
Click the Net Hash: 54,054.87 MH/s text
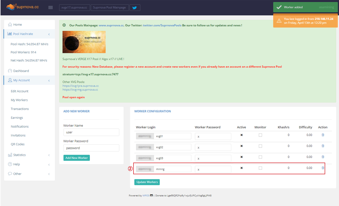[x=29, y=60]
